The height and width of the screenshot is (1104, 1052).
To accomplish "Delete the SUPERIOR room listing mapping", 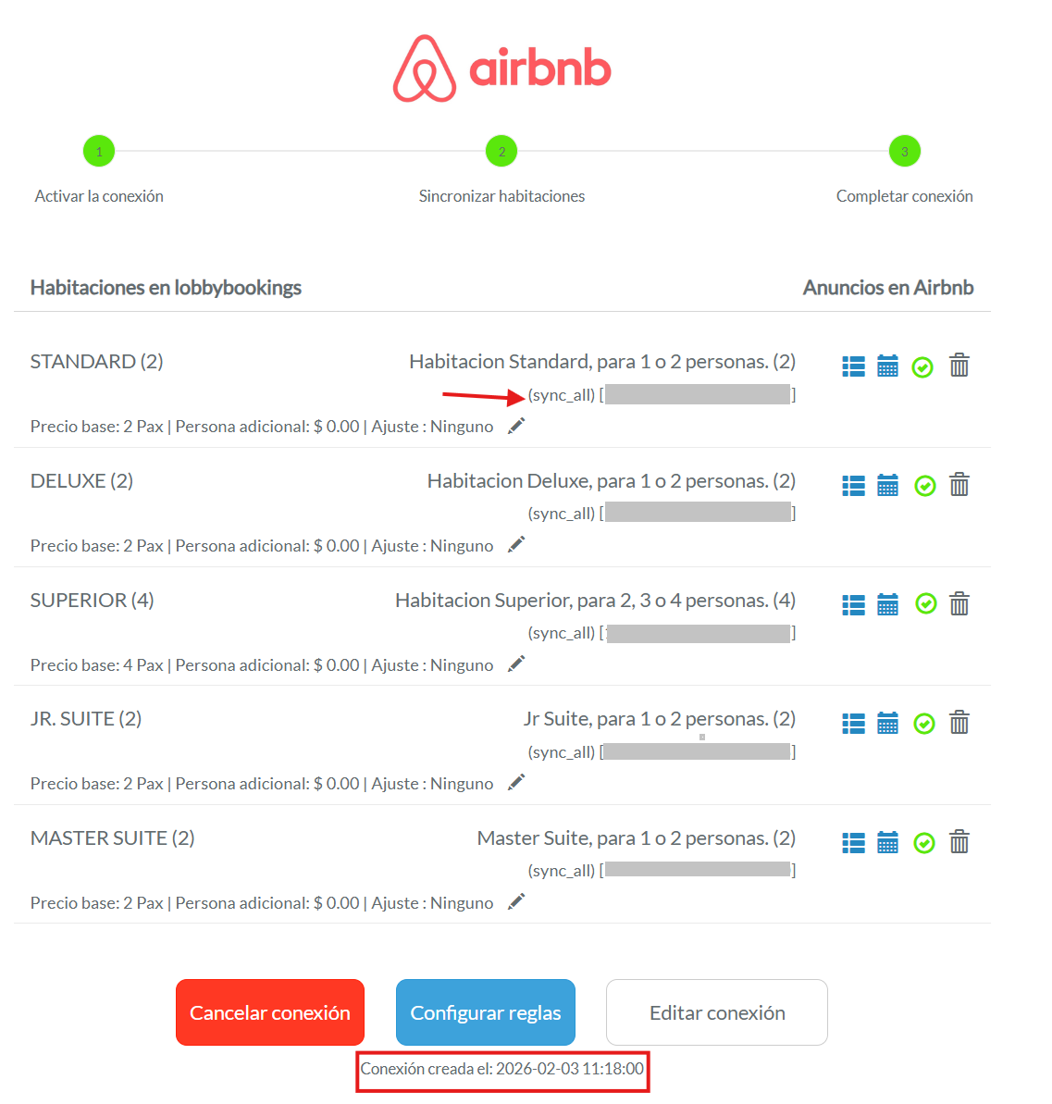I will click(x=959, y=604).
